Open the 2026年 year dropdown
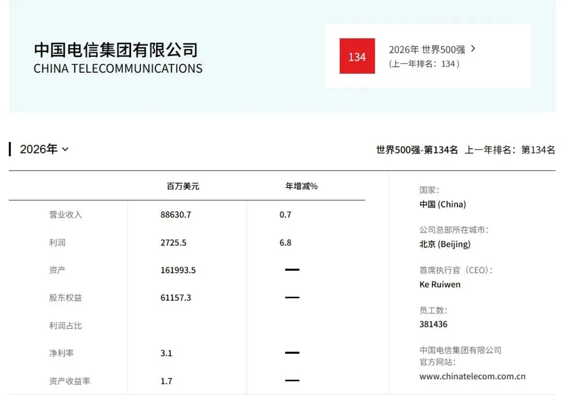Viewport: 564px width, 395px height. 44,149
